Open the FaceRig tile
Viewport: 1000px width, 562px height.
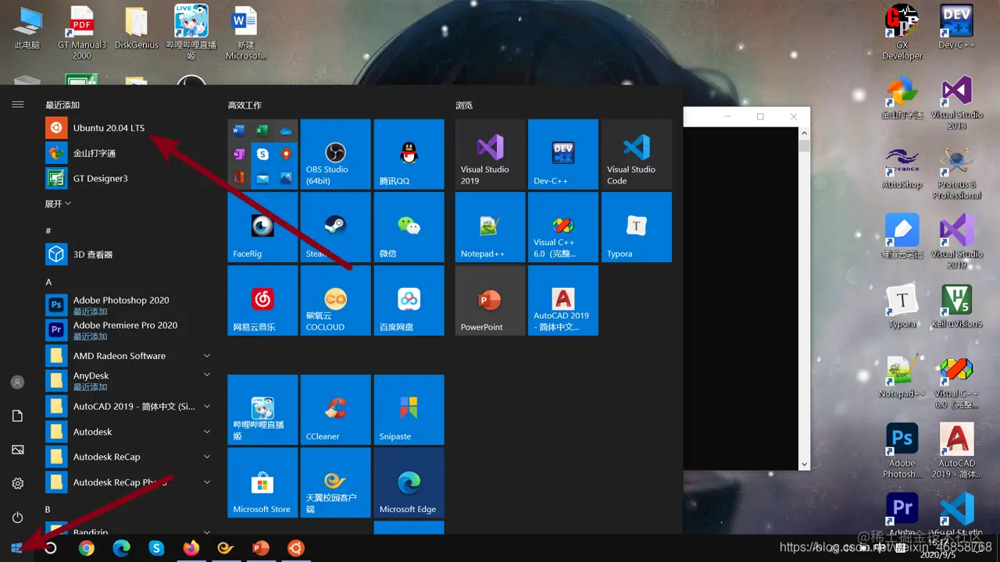(x=262, y=227)
